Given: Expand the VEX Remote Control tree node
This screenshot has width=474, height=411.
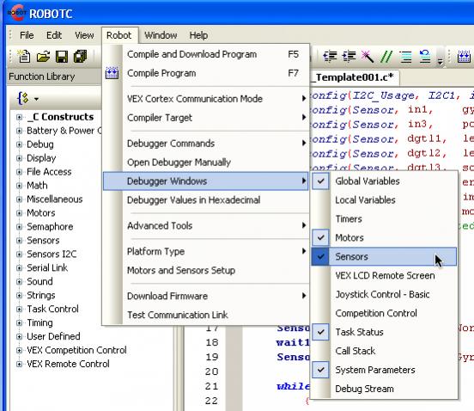Looking at the screenshot, I should [x=19, y=364].
